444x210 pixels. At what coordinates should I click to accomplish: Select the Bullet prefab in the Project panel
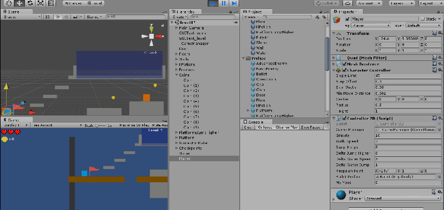coord(261,74)
